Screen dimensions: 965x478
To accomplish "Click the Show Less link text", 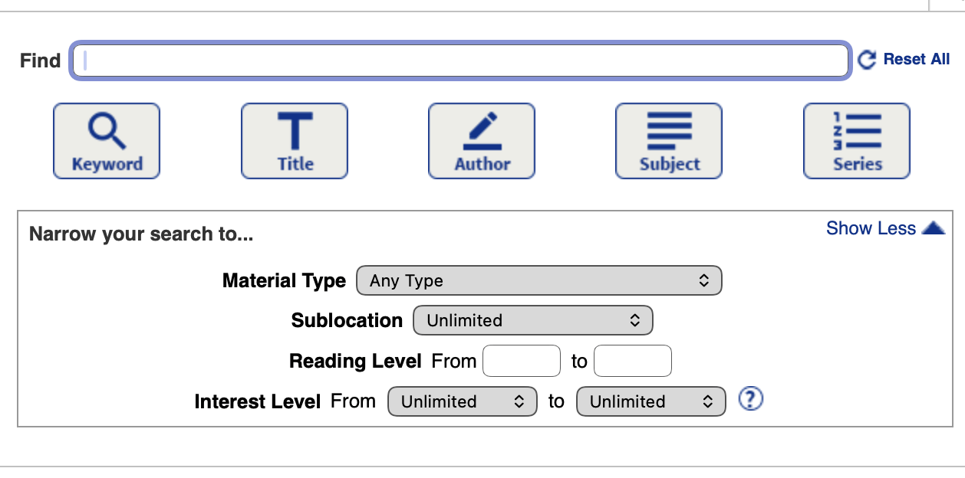I will click(x=871, y=228).
